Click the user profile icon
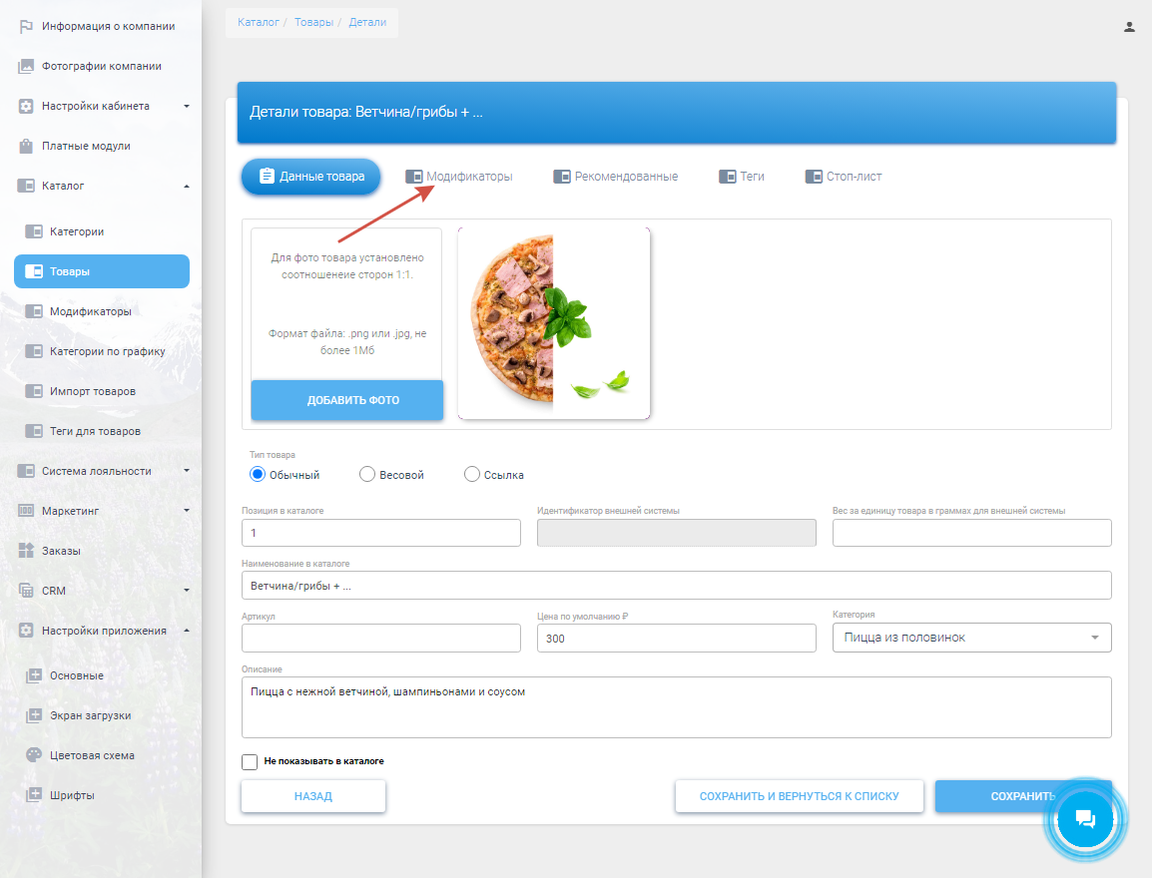Image resolution: width=1152 pixels, height=878 pixels. 1129,27
